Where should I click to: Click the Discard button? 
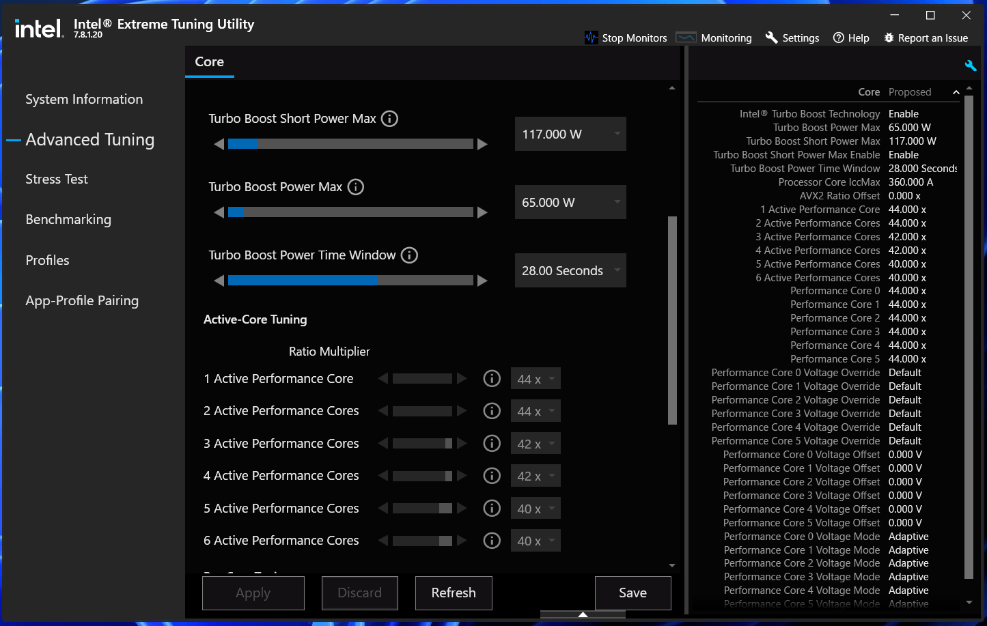360,593
